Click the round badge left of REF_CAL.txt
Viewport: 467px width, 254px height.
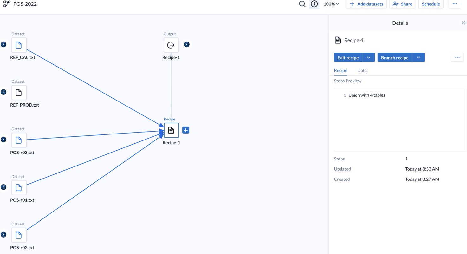coord(3,44)
